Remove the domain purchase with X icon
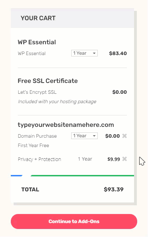Viewport: 148px width, 237px height. pos(124,136)
